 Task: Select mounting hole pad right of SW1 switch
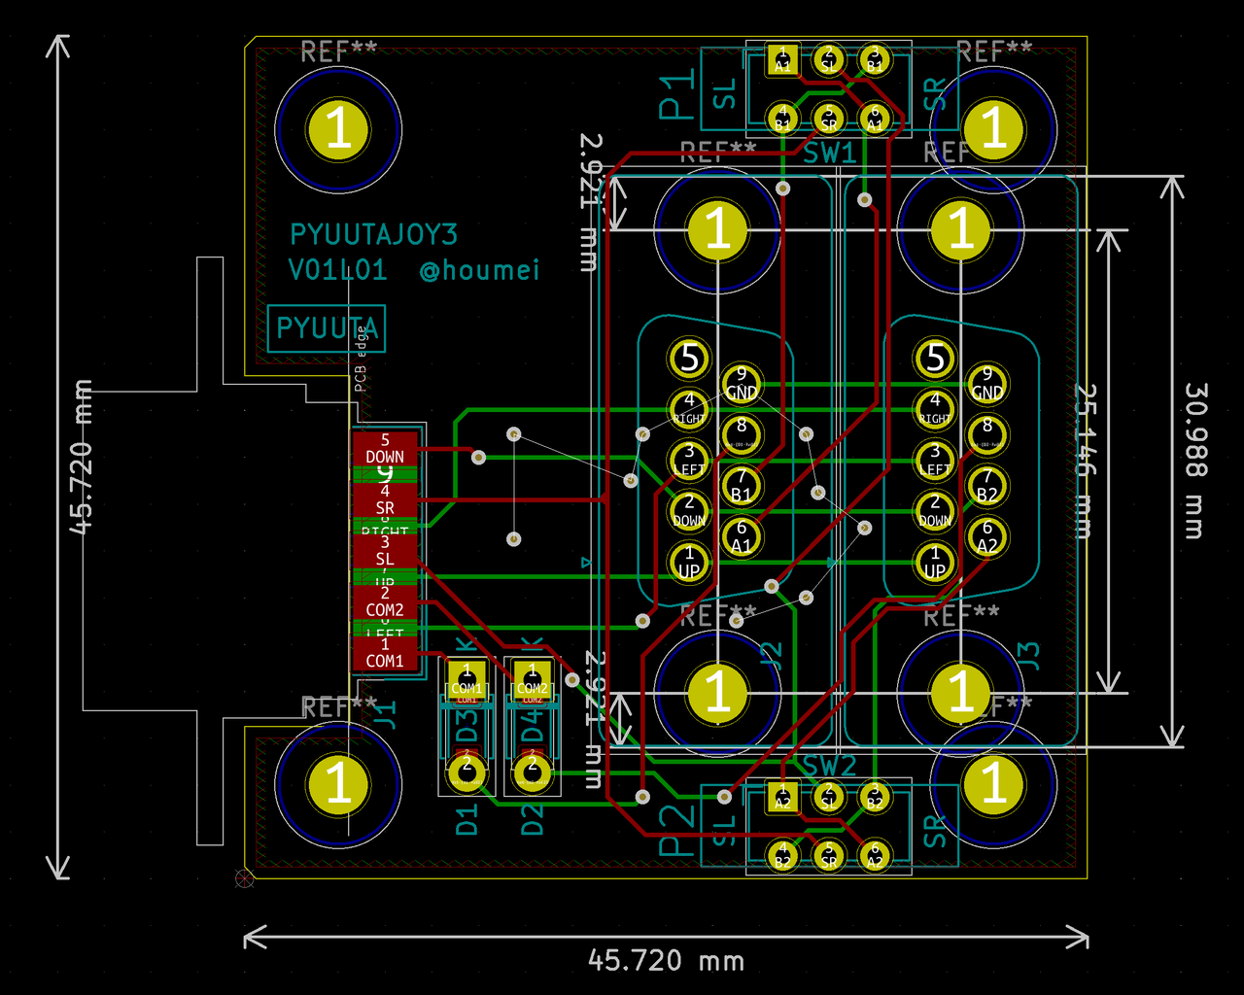point(993,128)
